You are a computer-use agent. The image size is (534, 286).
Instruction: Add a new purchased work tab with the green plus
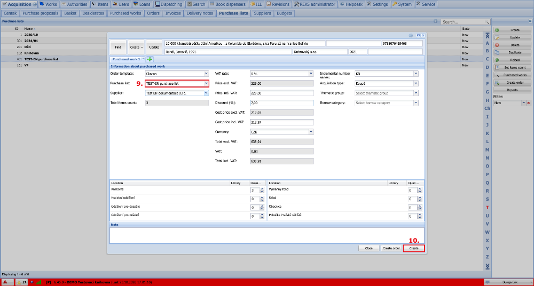click(150, 59)
